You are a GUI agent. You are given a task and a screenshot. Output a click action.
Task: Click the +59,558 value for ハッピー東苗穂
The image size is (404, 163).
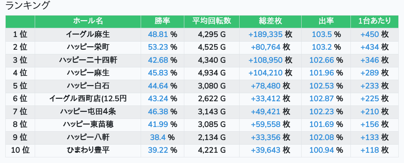click(x=265, y=125)
